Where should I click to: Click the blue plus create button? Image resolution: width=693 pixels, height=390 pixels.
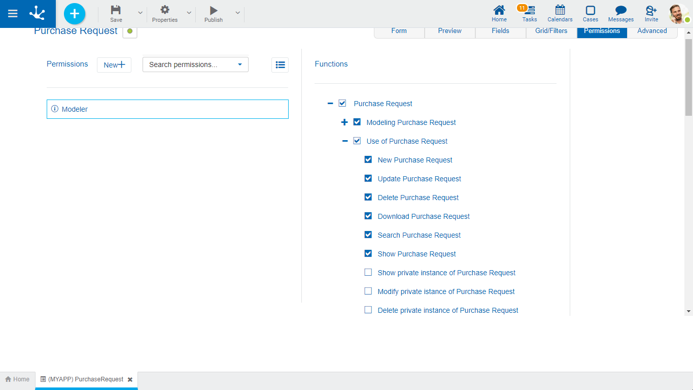point(75,14)
